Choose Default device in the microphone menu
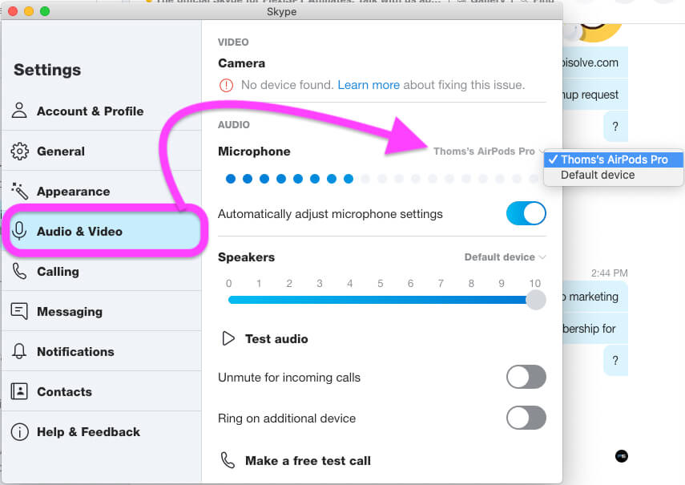This screenshot has height=485, width=685. (614, 175)
